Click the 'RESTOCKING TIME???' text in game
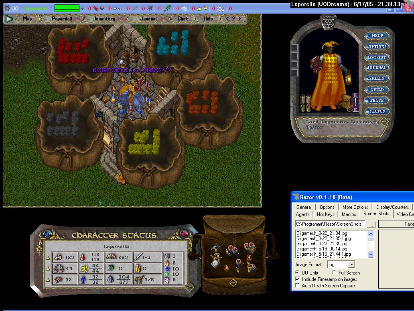Viewport: 414px width, 311px height. click(132, 70)
